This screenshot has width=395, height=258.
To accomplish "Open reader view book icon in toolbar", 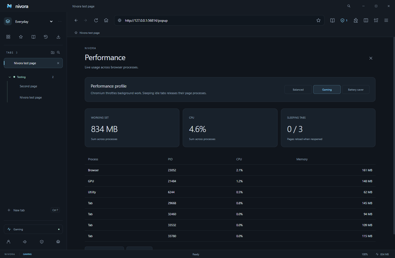I will pyautogui.click(x=332, y=20).
